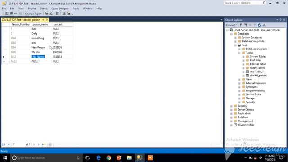
Task: Open the Project menu
Action: (32, 9)
